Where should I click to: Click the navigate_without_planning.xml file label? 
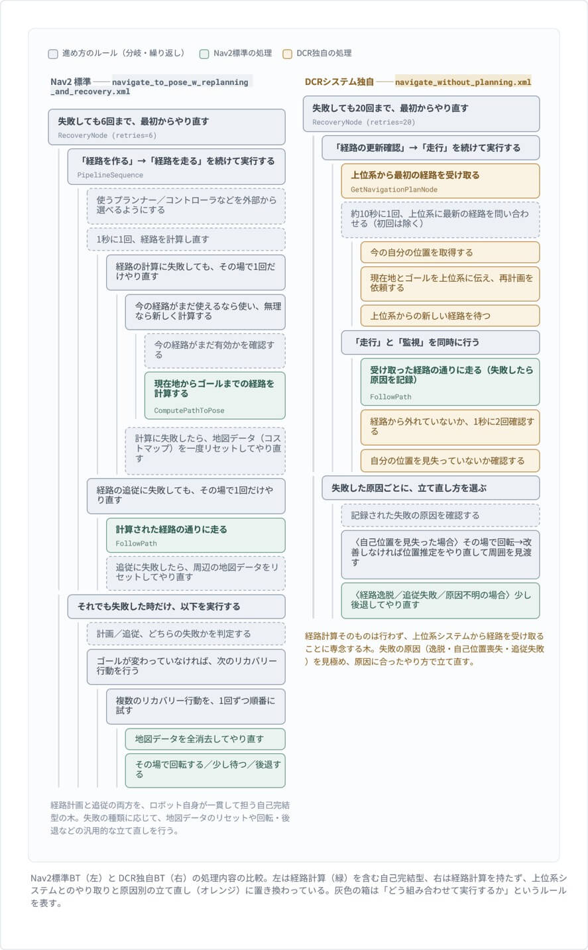tap(463, 82)
